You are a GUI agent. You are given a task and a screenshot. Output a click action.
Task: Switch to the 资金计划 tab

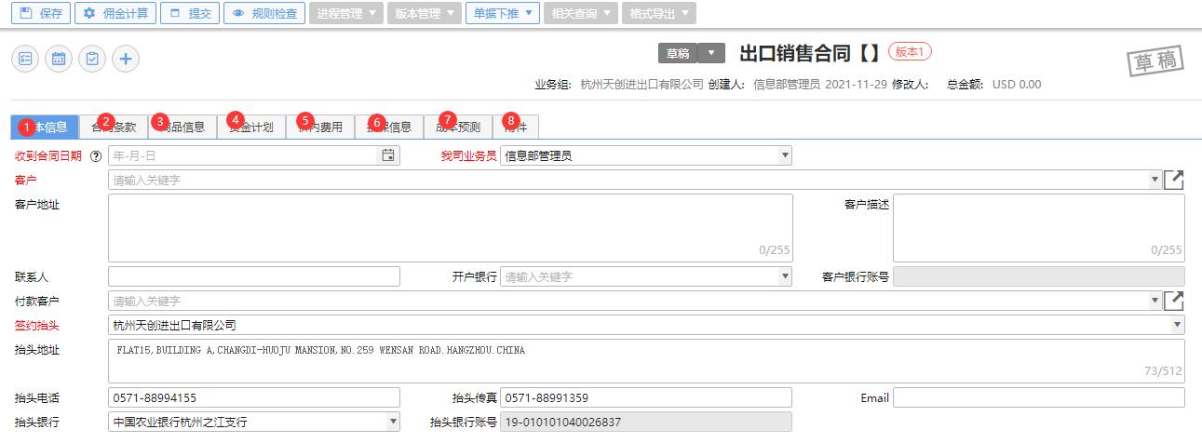point(251,127)
